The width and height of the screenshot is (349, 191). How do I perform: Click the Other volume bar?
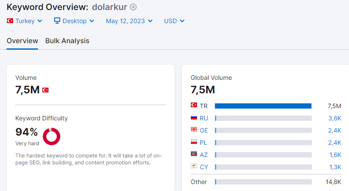(x=263, y=182)
